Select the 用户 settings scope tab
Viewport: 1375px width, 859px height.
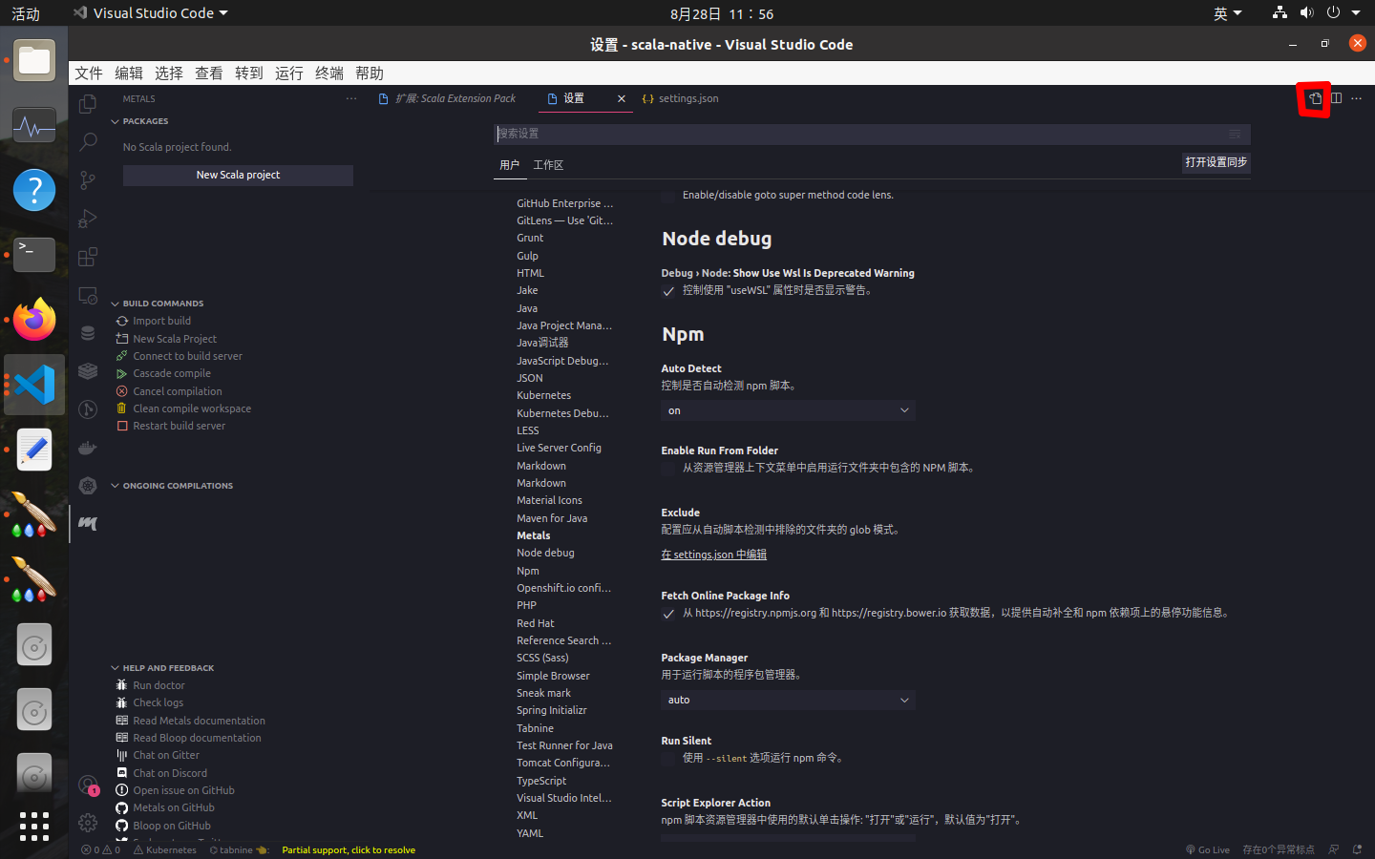tap(510, 164)
